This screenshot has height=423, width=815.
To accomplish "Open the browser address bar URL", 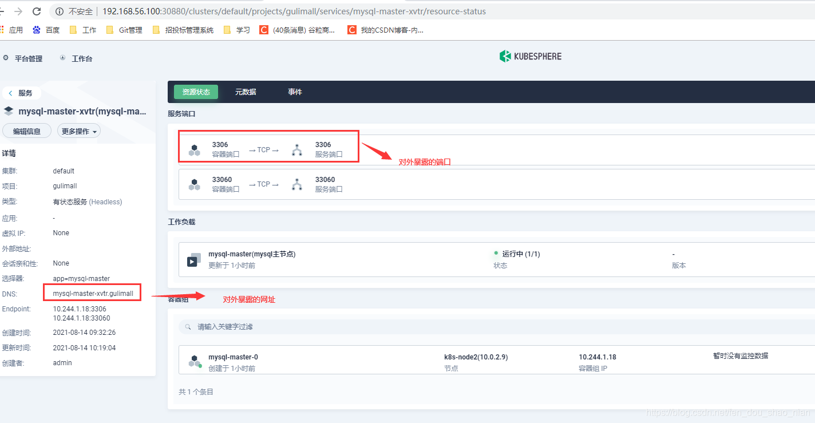I will point(294,11).
